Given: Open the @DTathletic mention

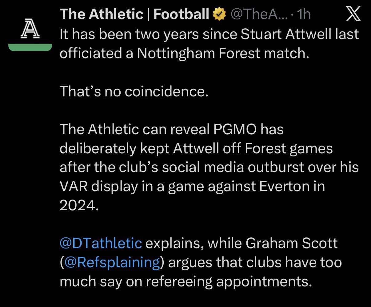Looking at the screenshot, I should [101, 243].
